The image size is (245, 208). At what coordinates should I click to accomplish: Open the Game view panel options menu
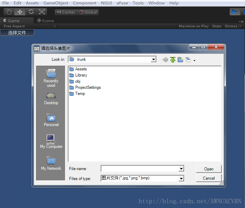point(241,22)
